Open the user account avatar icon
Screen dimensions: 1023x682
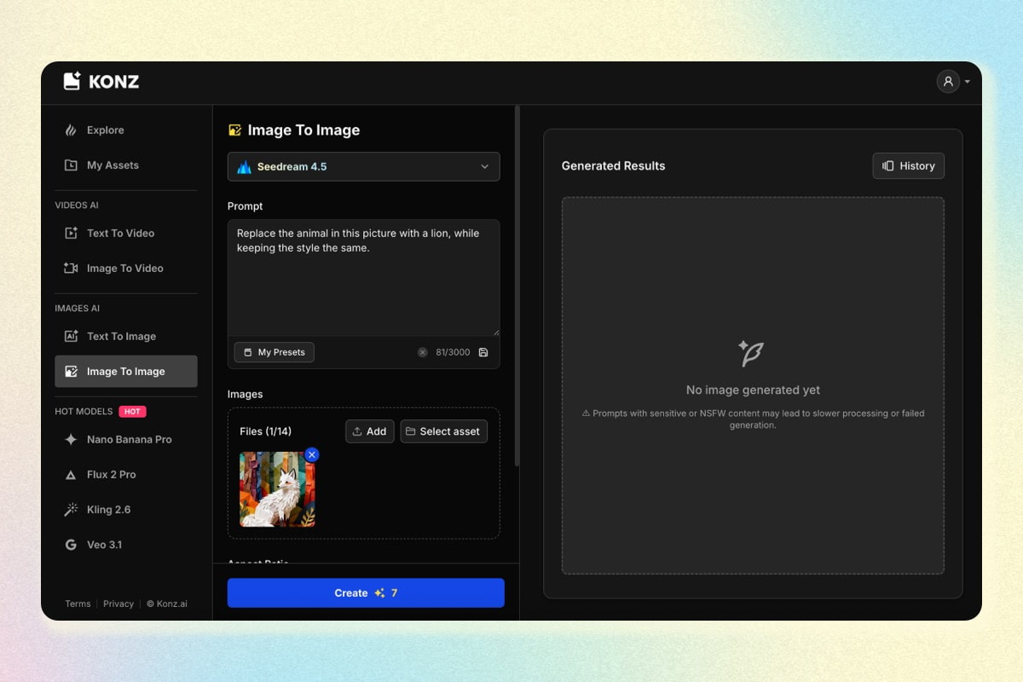click(948, 81)
